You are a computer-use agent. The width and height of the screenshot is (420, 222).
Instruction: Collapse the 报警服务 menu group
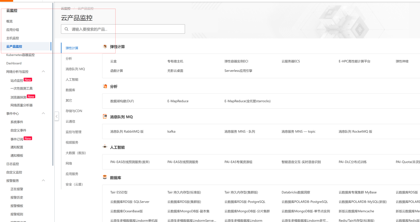point(43,180)
